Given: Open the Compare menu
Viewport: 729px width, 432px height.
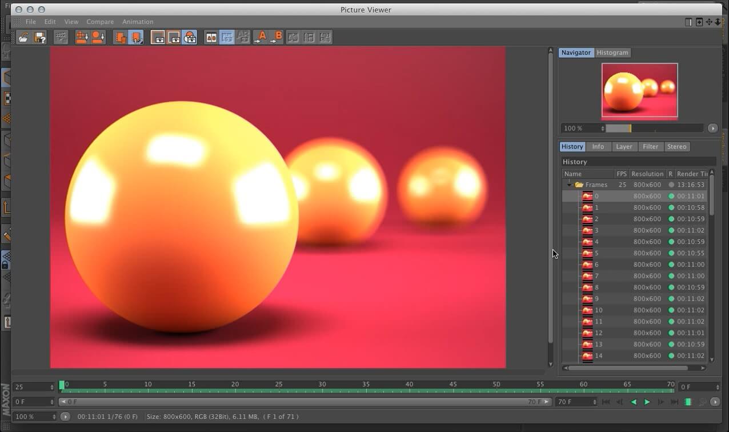Looking at the screenshot, I should tap(100, 22).
